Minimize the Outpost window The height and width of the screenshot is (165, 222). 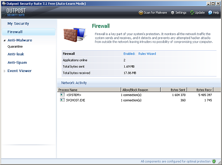[208, 4]
